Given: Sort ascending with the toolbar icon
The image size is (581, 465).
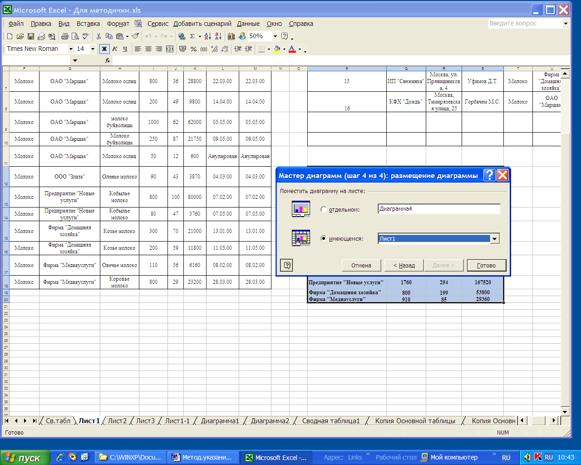Looking at the screenshot, I should click(208, 36).
